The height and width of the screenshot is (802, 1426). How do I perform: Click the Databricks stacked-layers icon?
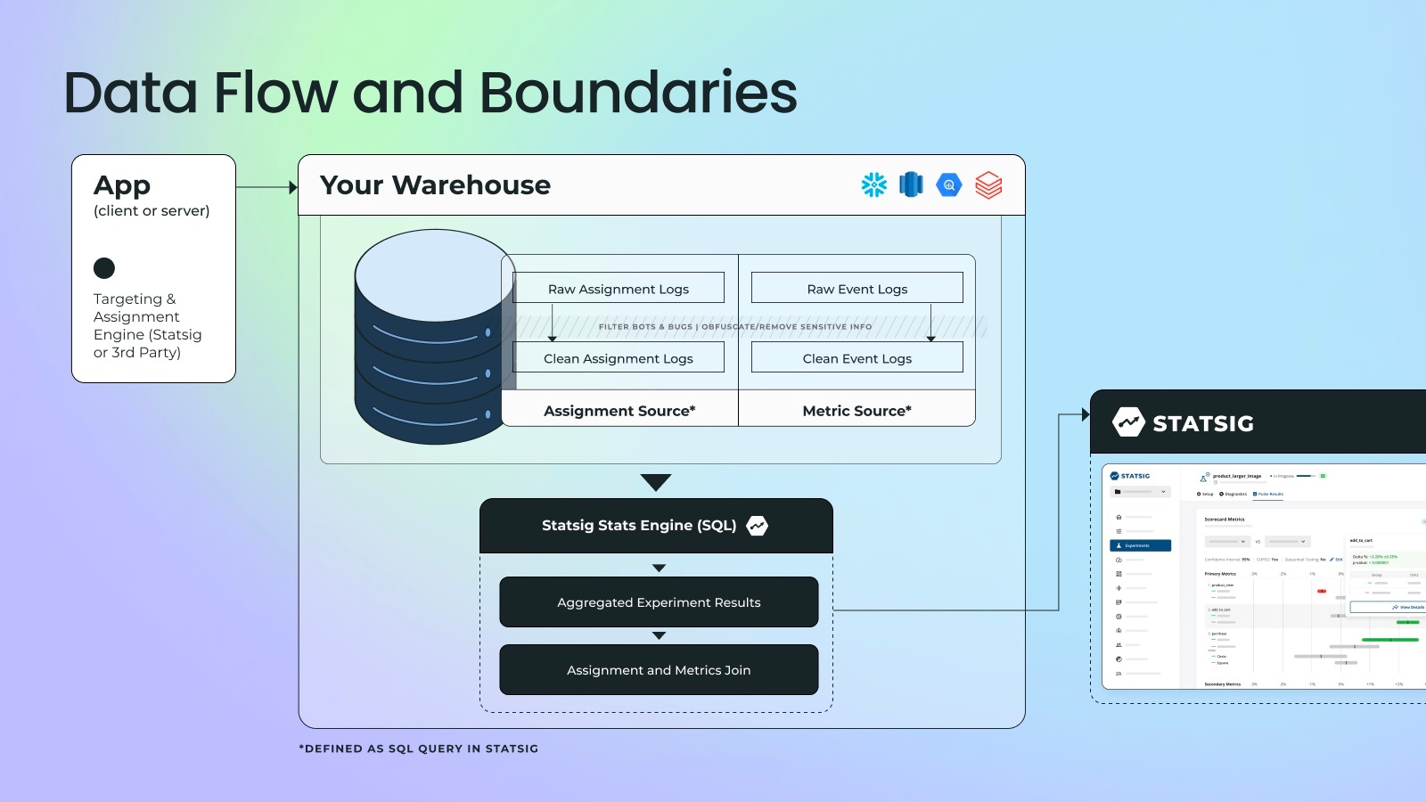tap(988, 185)
